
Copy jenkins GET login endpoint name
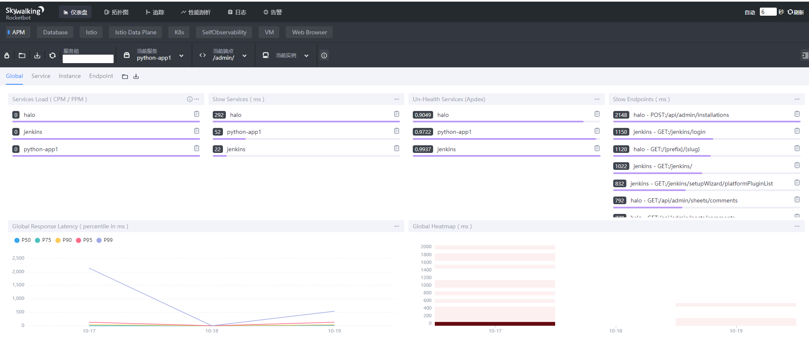[797, 131]
